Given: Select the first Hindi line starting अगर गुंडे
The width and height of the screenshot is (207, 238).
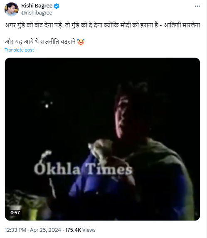Looking at the screenshot, I should pos(102,25).
